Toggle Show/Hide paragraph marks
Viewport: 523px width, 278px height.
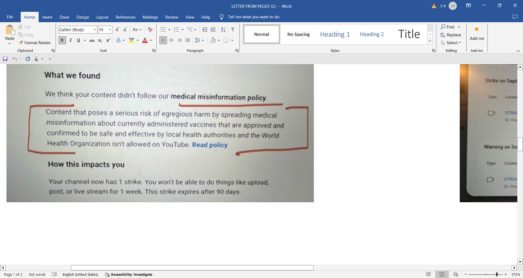point(233,30)
